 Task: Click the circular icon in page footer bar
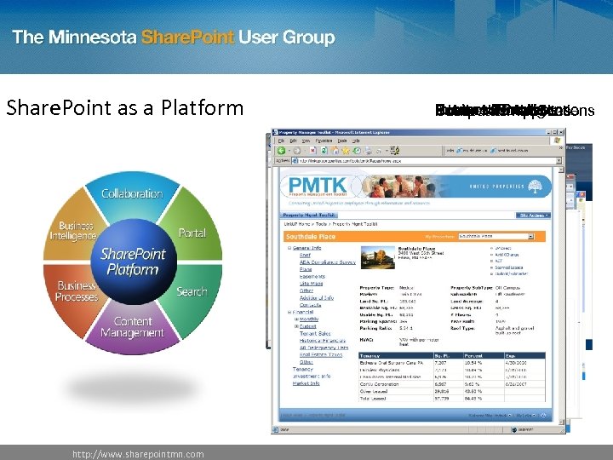(543, 415)
